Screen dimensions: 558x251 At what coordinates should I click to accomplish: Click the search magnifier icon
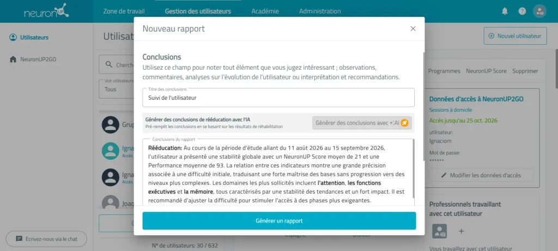109,65
